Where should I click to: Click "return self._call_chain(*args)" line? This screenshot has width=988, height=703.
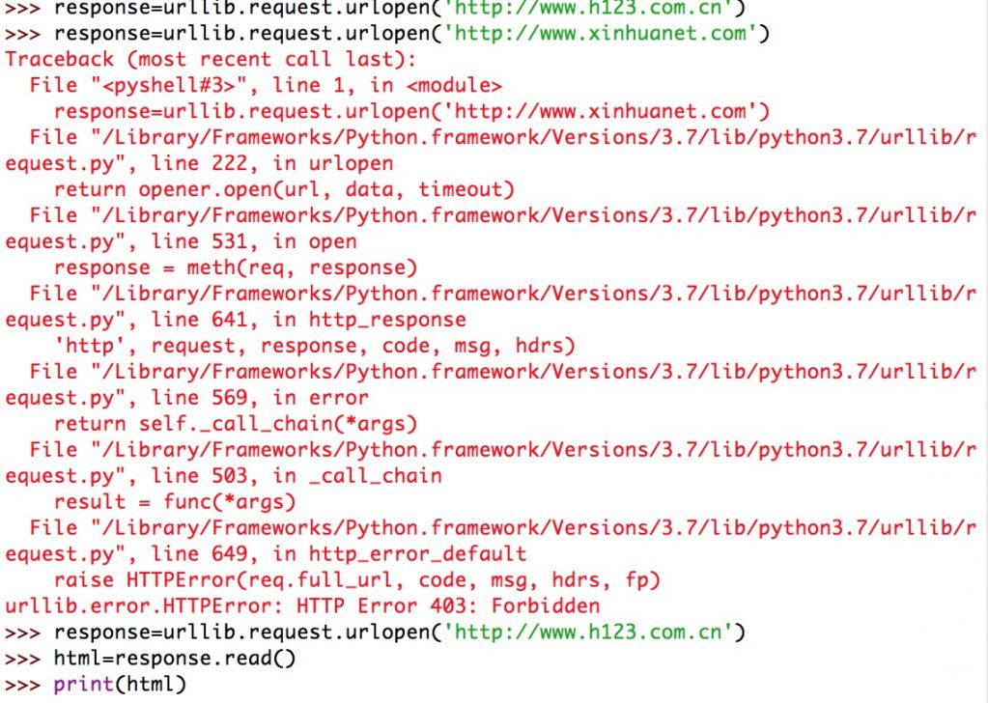pos(236,424)
